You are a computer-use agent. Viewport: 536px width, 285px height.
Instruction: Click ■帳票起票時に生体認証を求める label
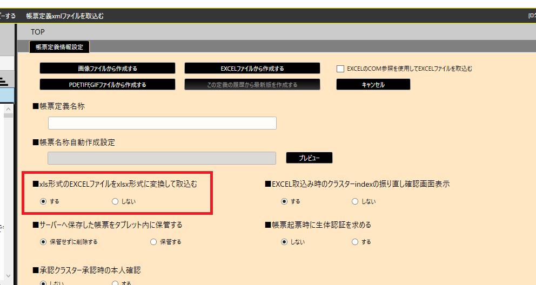(318, 225)
